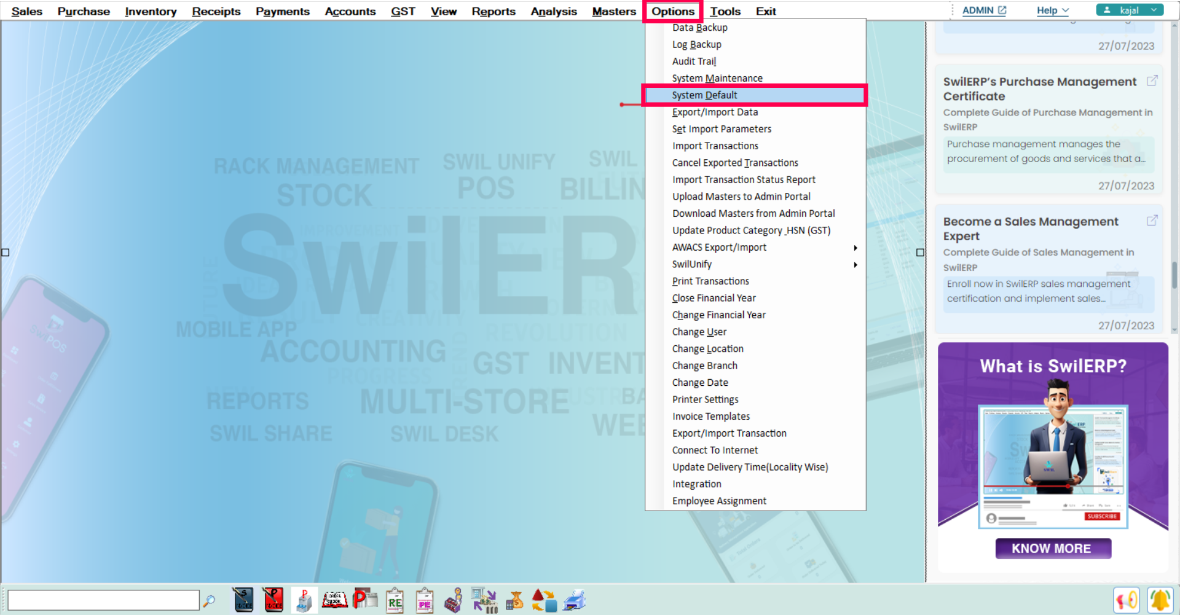This screenshot has width=1180, height=615.
Task: Click the printer icon in bottom toolbar
Action: click(574, 600)
